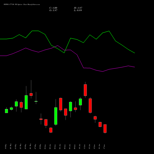
Task: Click the 01 Jun date label
Action: point(45,147)
